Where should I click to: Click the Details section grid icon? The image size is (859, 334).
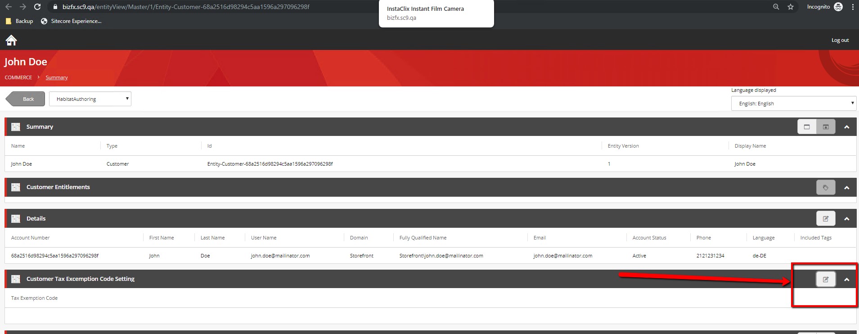pyautogui.click(x=16, y=219)
